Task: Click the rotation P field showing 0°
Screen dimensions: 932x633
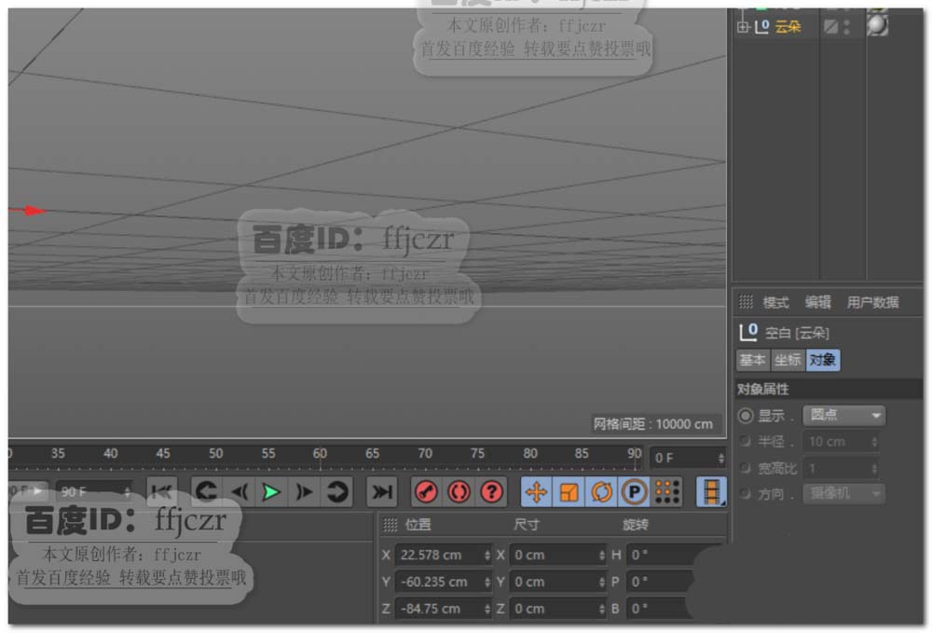Action: click(x=660, y=582)
